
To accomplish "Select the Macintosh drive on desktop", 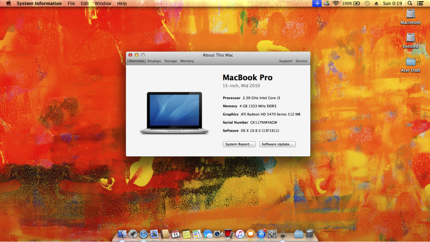I will click(411, 16).
